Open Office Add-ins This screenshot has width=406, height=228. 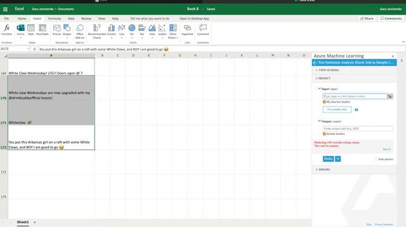coord(80,31)
